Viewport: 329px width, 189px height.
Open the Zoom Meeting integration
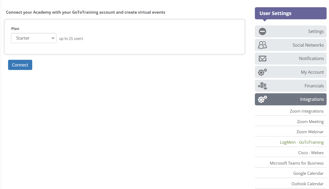coord(310,121)
